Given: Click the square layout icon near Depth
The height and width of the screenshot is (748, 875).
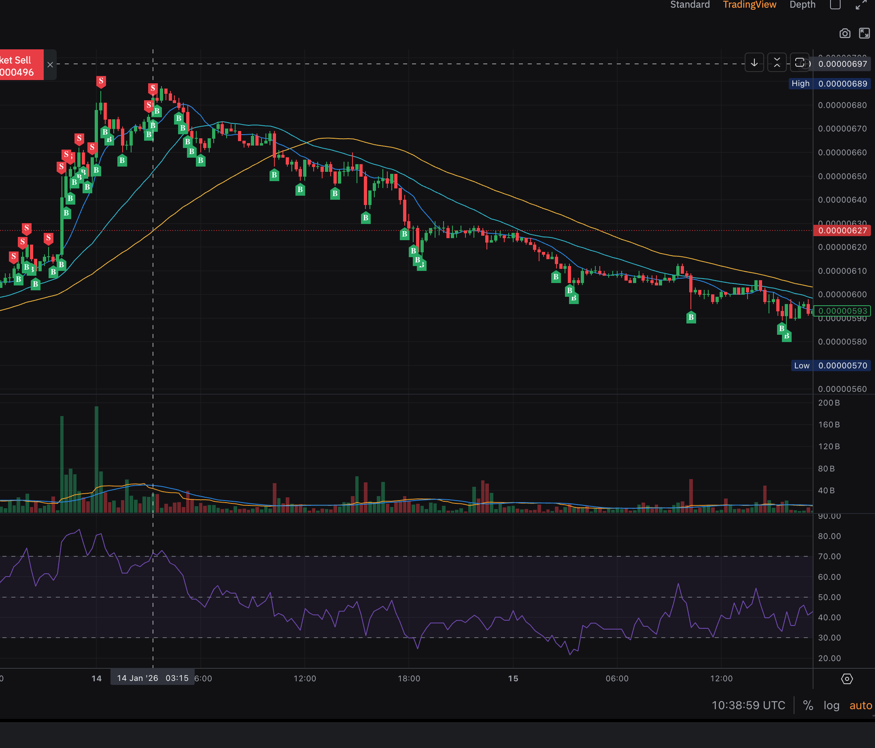Looking at the screenshot, I should [835, 5].
